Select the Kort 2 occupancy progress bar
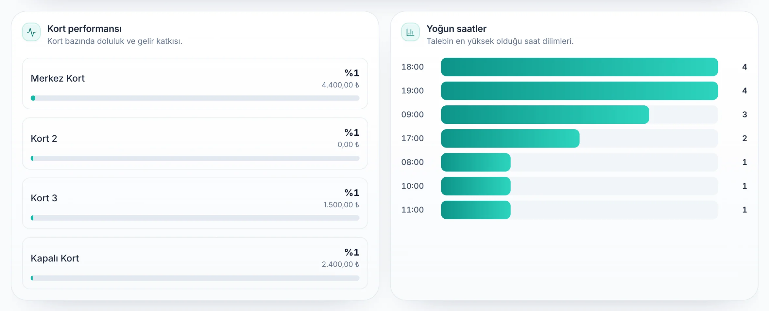The height and width of the screenshot is (311, 769). point(195,158)
